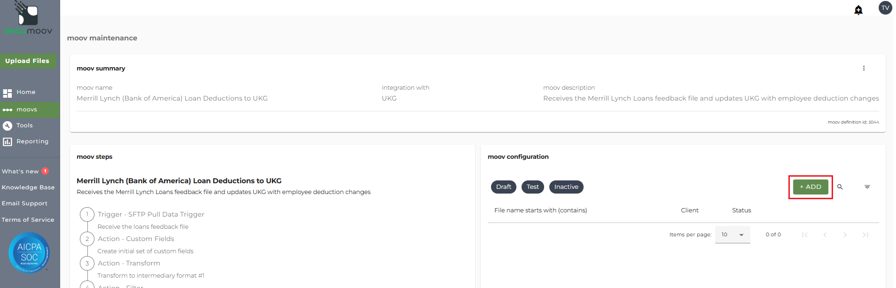
Task: Click the moov definition id 3044 text
Action: 853,122
